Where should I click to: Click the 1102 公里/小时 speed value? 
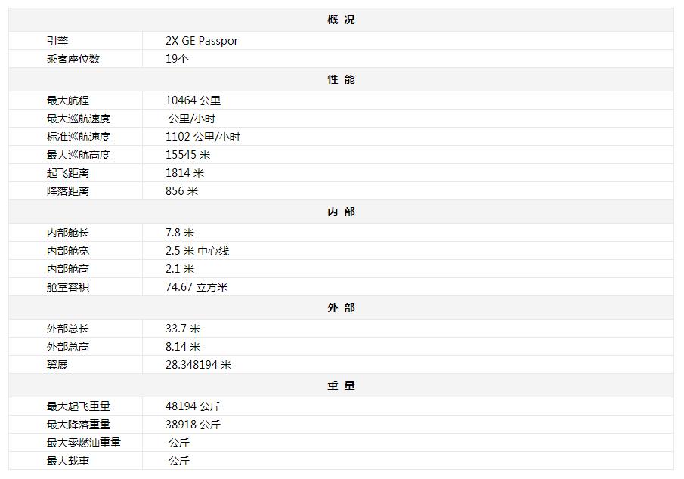point(203,137)
